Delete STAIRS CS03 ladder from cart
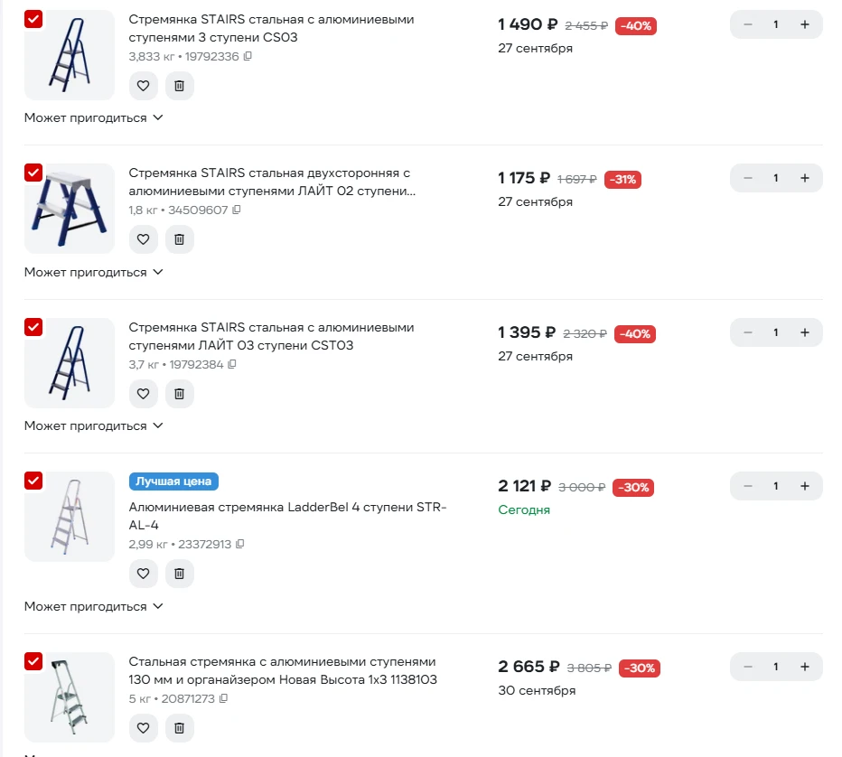 click(180, 85)
